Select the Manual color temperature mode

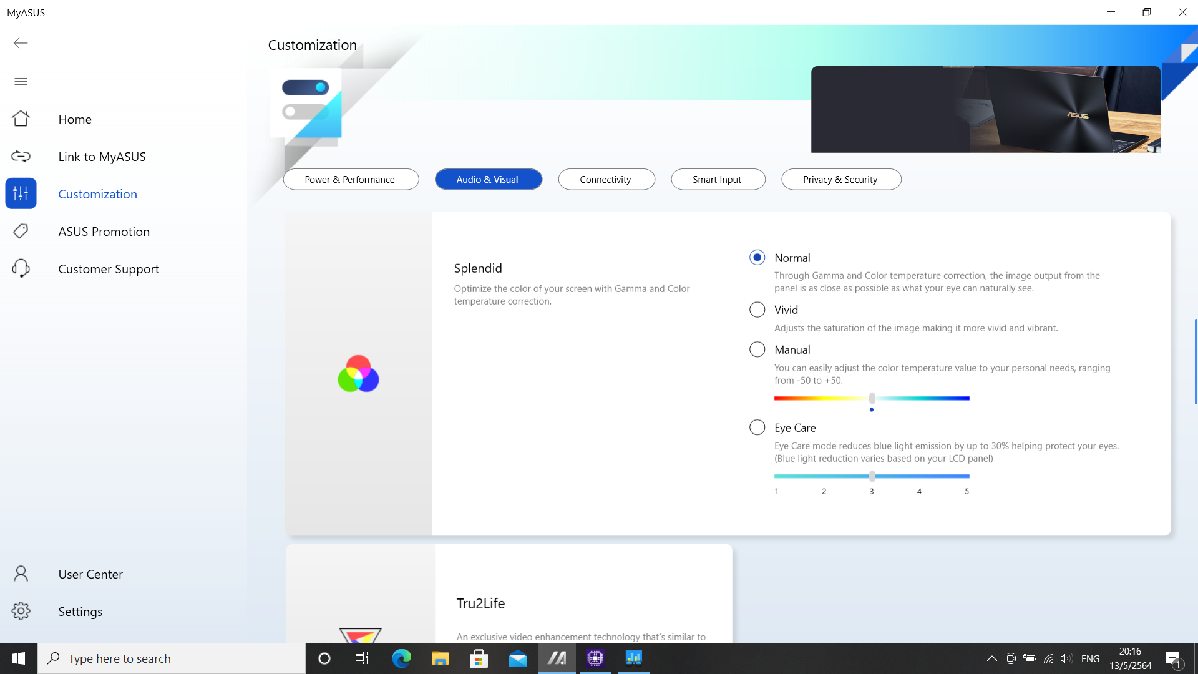point(757,349)
